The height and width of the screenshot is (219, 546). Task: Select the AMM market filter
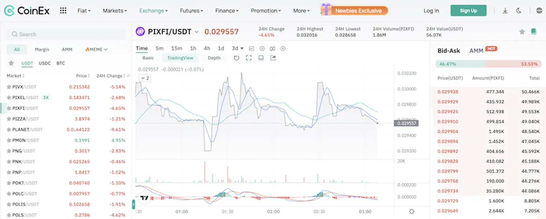click(x=67, y=49)
